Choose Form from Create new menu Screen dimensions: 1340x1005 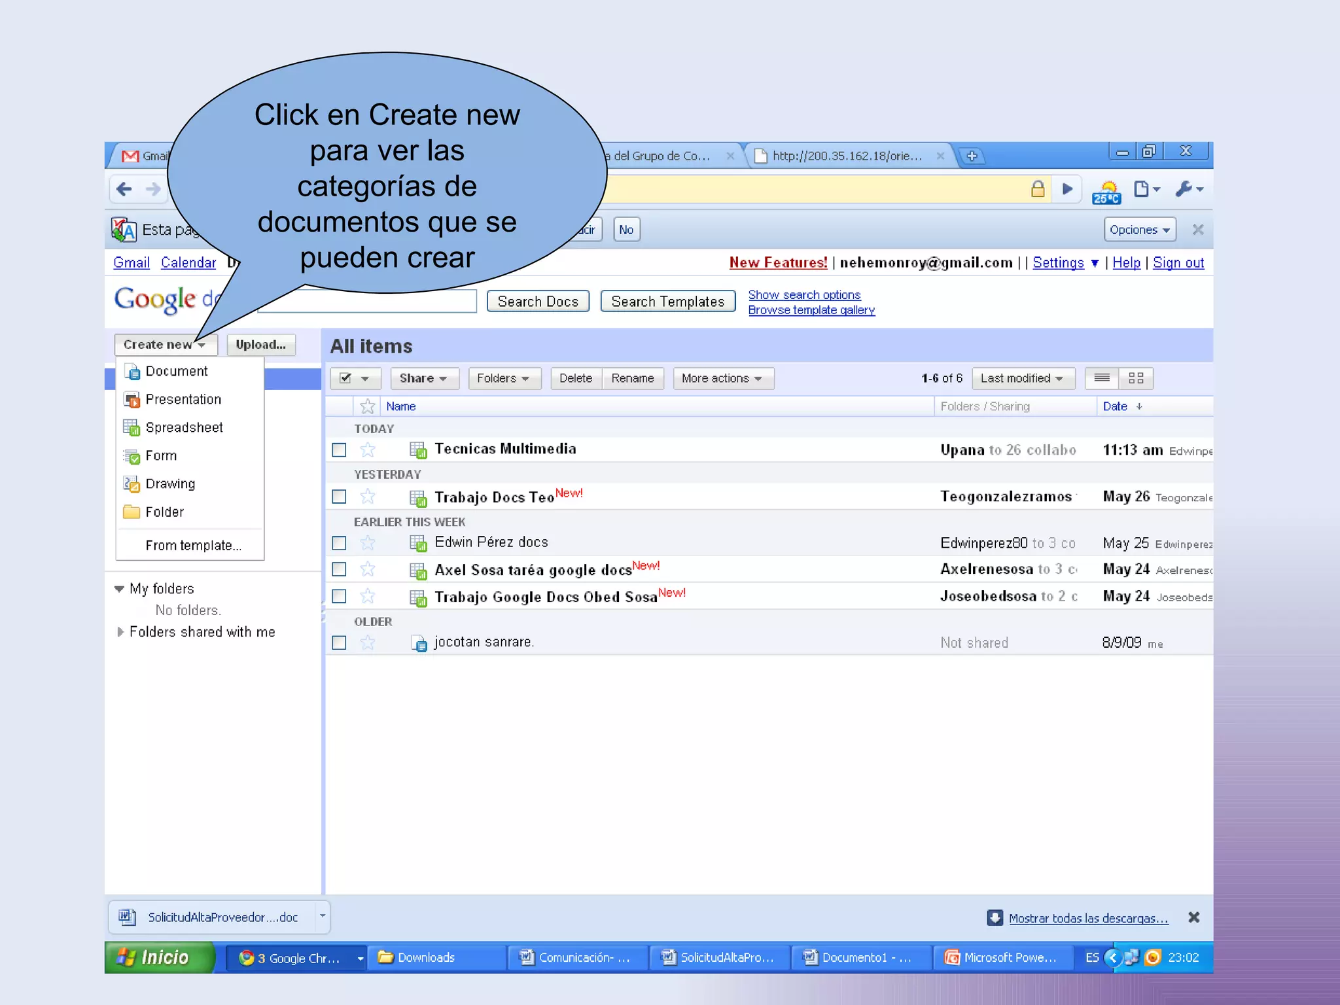tap(190, 456)
